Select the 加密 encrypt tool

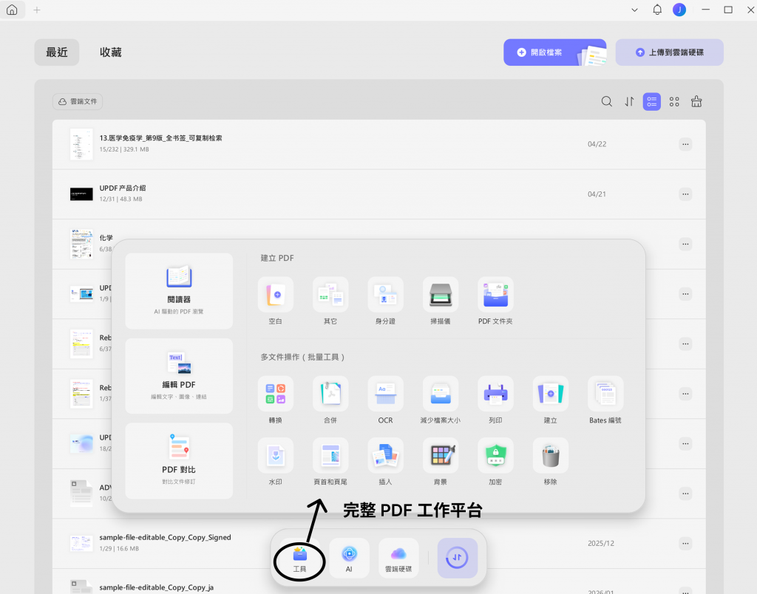[x=495, y=456]
